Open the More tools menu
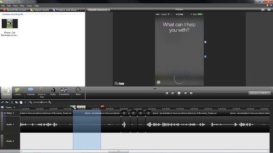This screenshot has height=153, width=273. click(78, 91)
